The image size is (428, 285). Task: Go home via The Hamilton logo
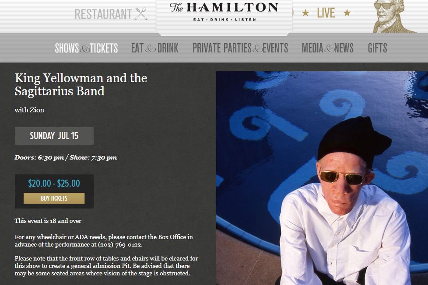224,11
